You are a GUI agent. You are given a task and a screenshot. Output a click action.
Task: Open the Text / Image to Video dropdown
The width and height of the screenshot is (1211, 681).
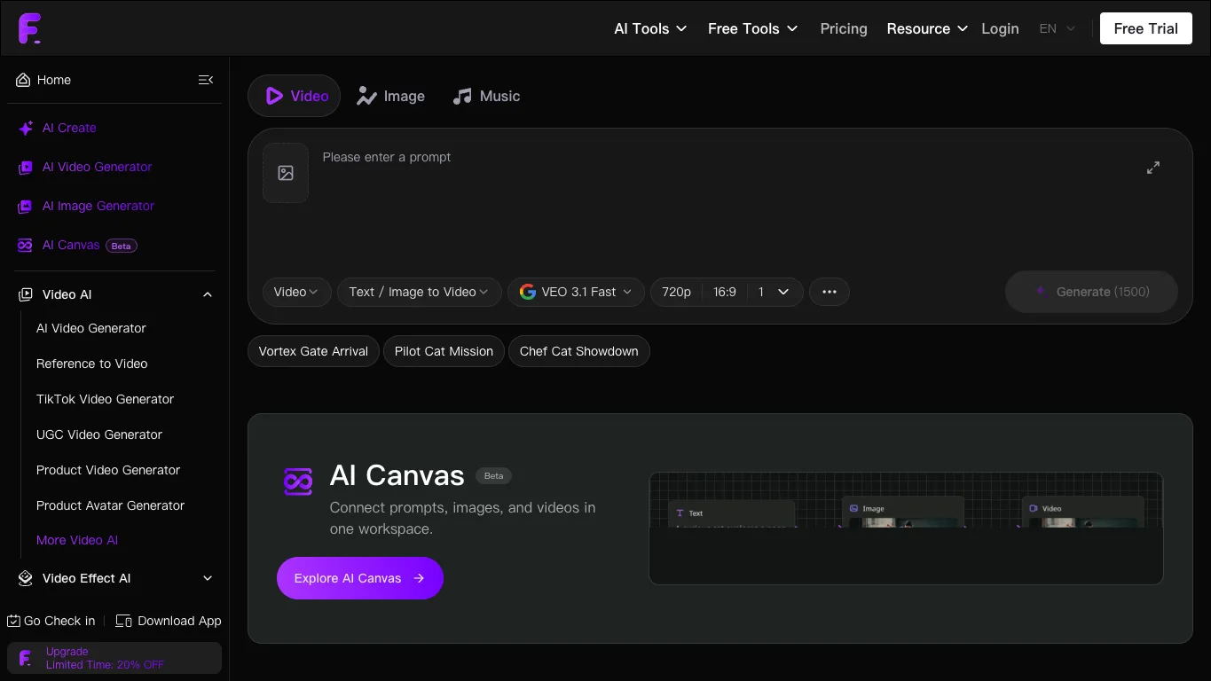[x=419, y=292]
